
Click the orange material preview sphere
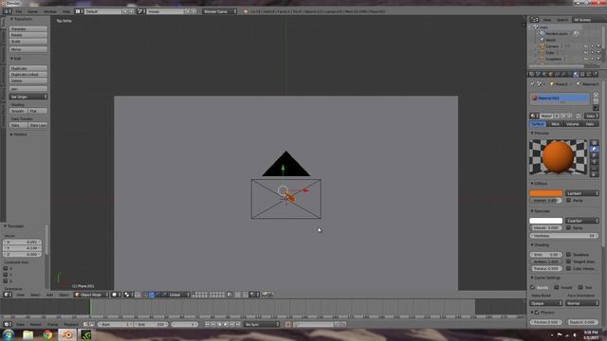point(558,156)
